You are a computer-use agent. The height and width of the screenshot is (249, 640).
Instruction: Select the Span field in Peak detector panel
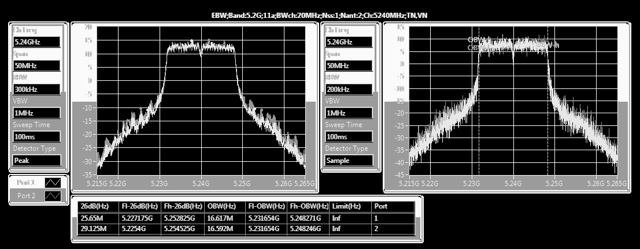36,66
